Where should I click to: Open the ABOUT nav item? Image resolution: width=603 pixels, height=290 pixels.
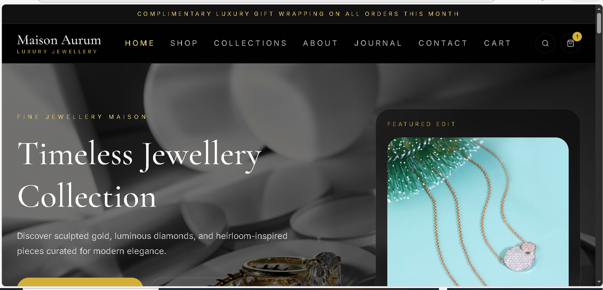(320, 43)
